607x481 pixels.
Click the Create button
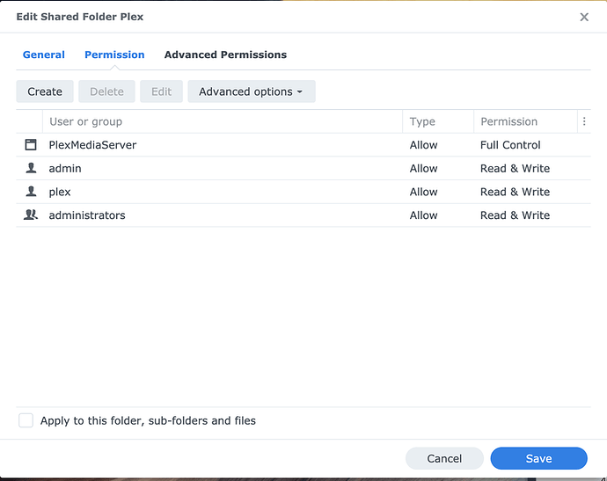coord(45,91)
